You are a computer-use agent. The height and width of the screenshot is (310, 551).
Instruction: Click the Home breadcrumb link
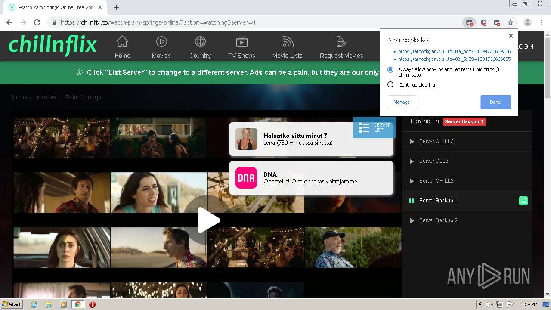click(19, 97)
